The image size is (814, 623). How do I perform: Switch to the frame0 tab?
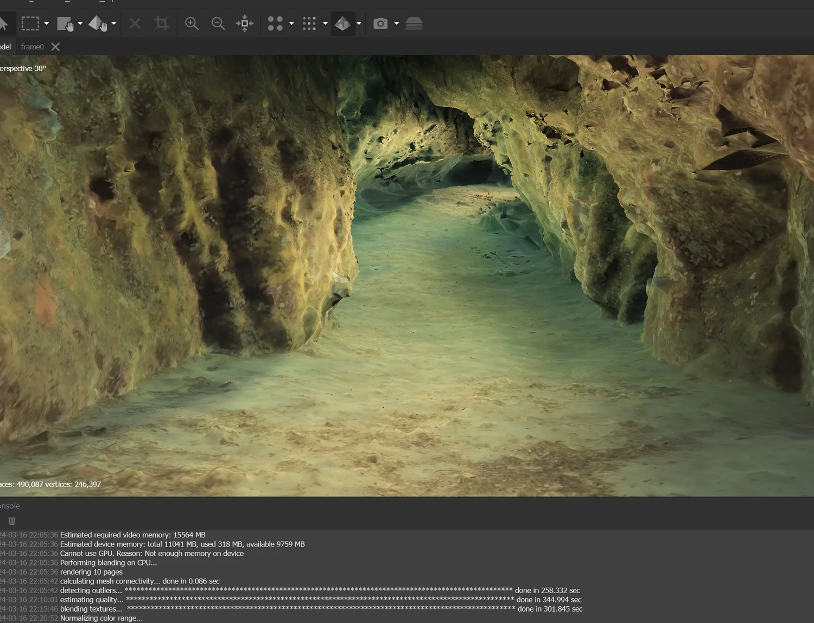[x=33, y=47]
